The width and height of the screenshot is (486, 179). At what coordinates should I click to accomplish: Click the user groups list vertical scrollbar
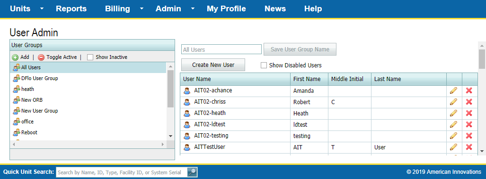[x=170, y=89]
